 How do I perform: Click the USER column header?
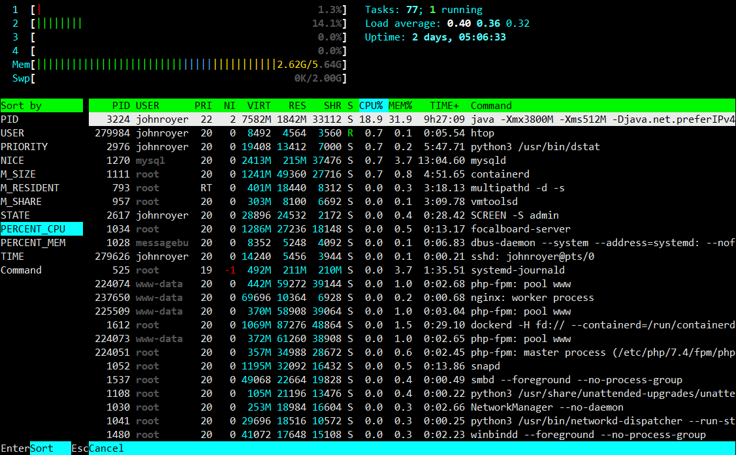148,106
